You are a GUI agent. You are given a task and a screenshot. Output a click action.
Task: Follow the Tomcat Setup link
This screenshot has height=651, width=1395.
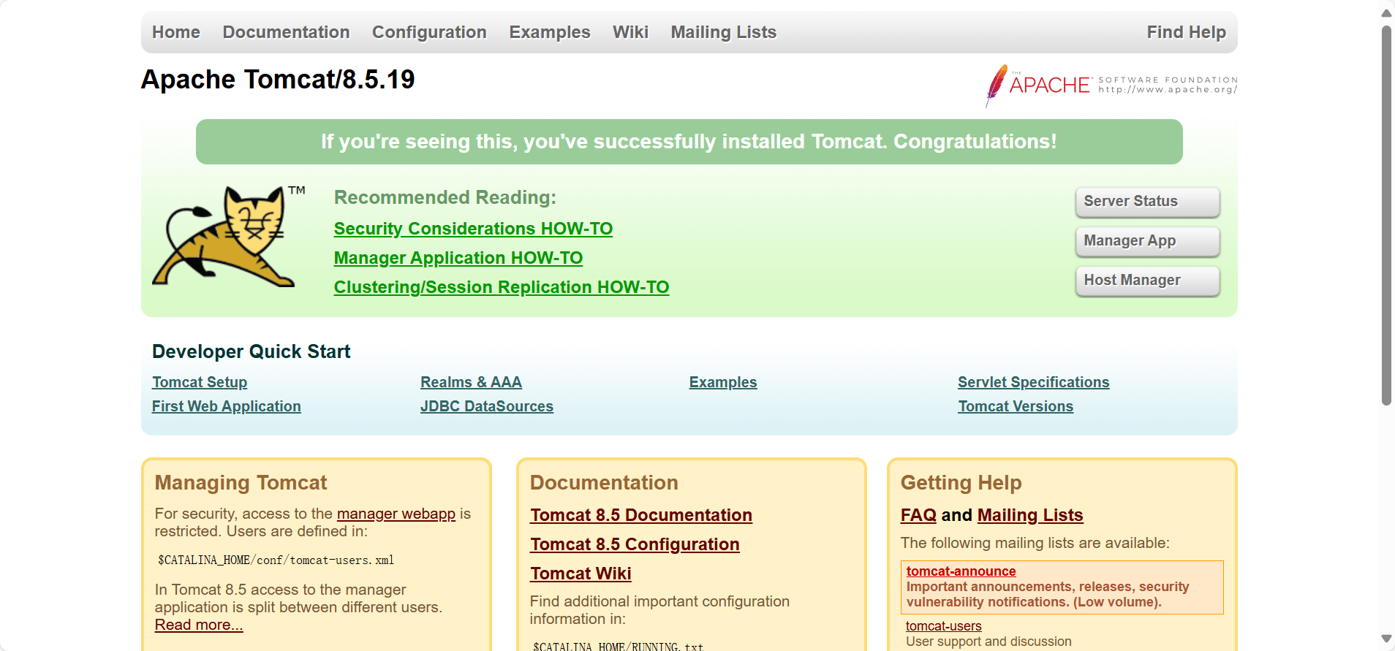coord(200,382)
